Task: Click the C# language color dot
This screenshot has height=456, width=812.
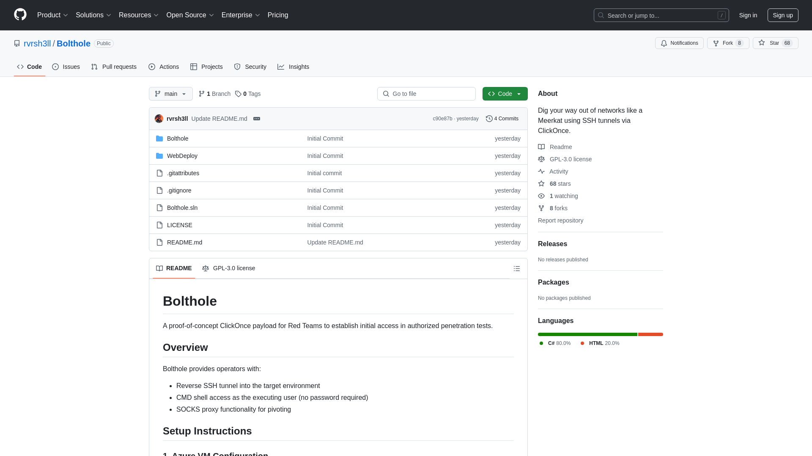Action: 541,343
